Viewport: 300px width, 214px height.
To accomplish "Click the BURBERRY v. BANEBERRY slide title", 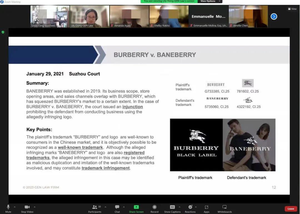I will click(x=155, y=55).
